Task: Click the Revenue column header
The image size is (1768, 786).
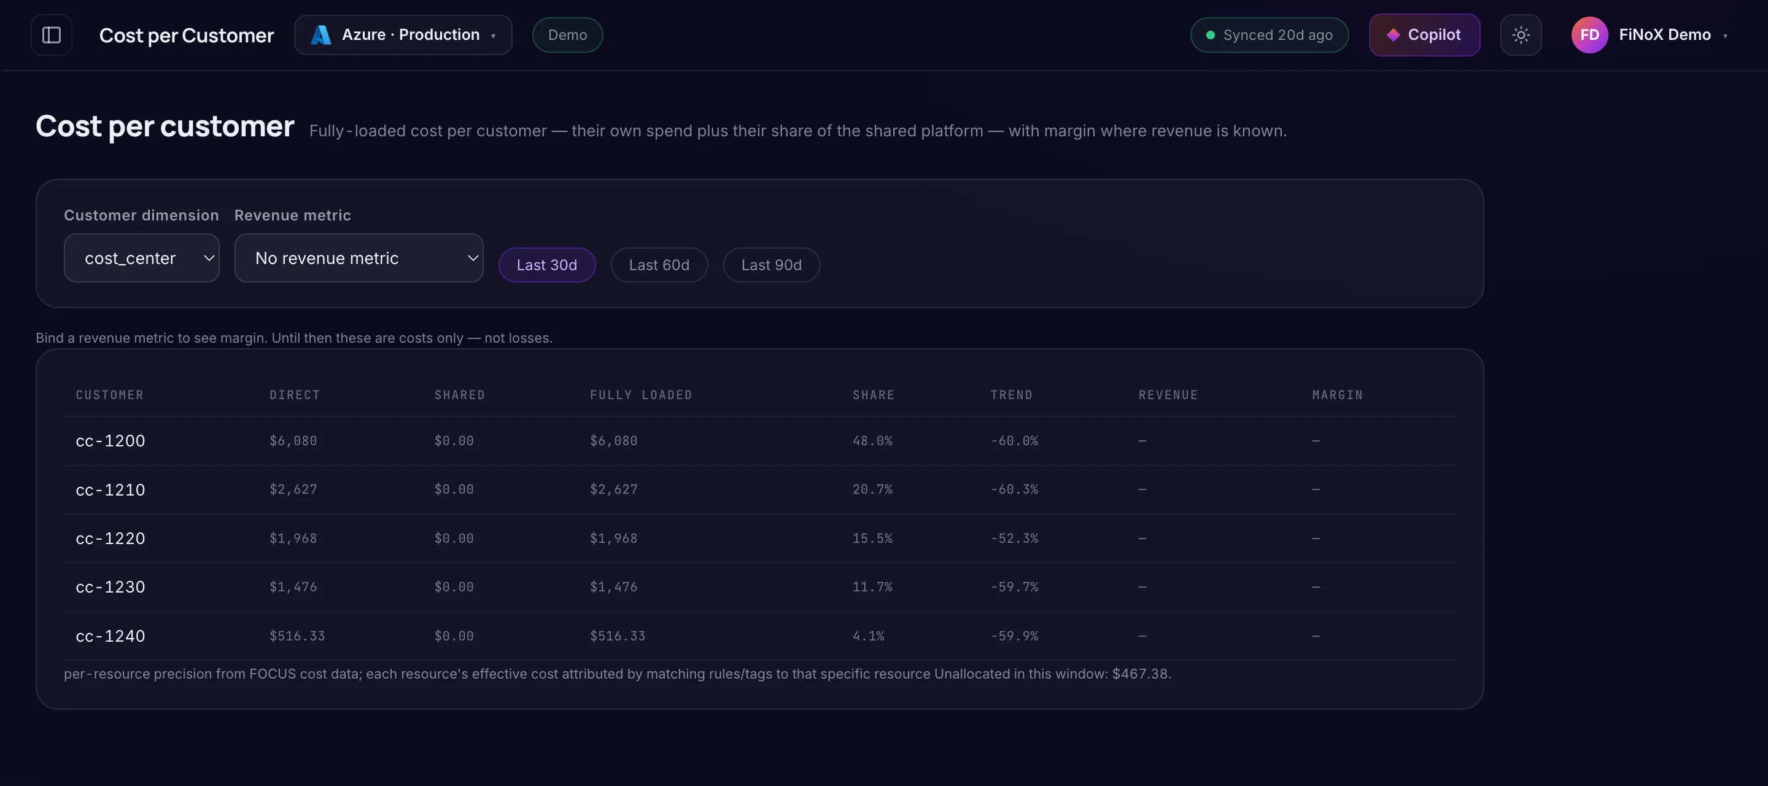Action: tap(1168, 395)
